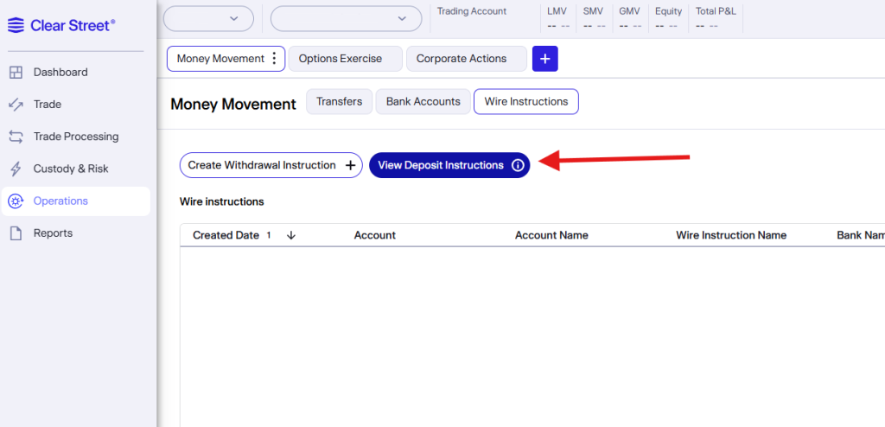
Task: Click the GMV value in header
Action: click(x=630, y=26)
